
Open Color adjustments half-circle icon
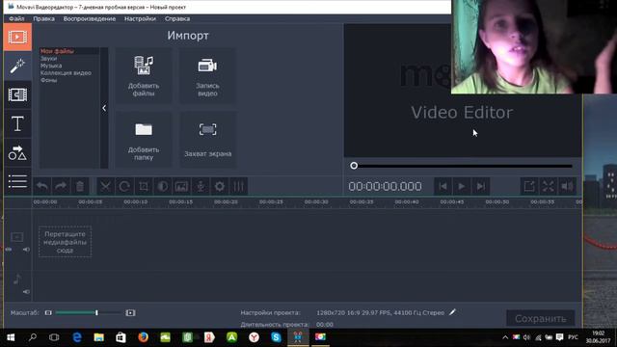point(163,186)
